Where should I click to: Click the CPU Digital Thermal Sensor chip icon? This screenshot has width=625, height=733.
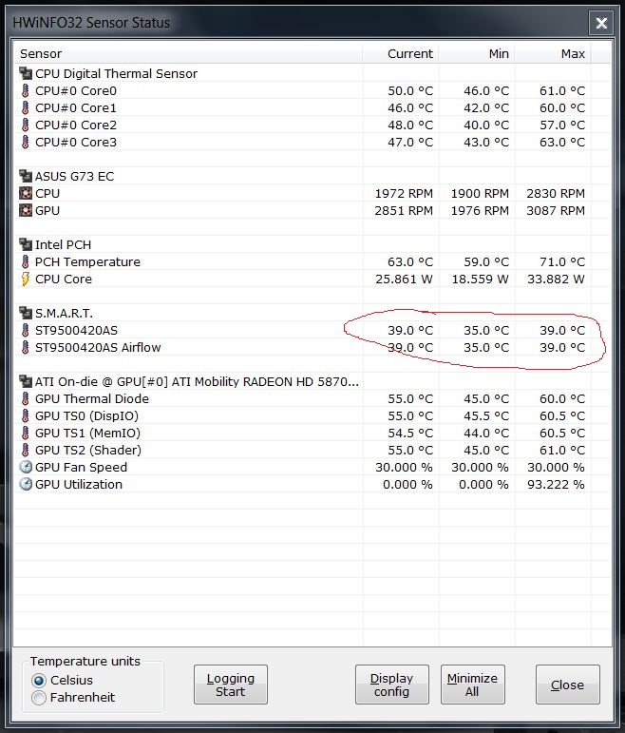tap(26, 73)
